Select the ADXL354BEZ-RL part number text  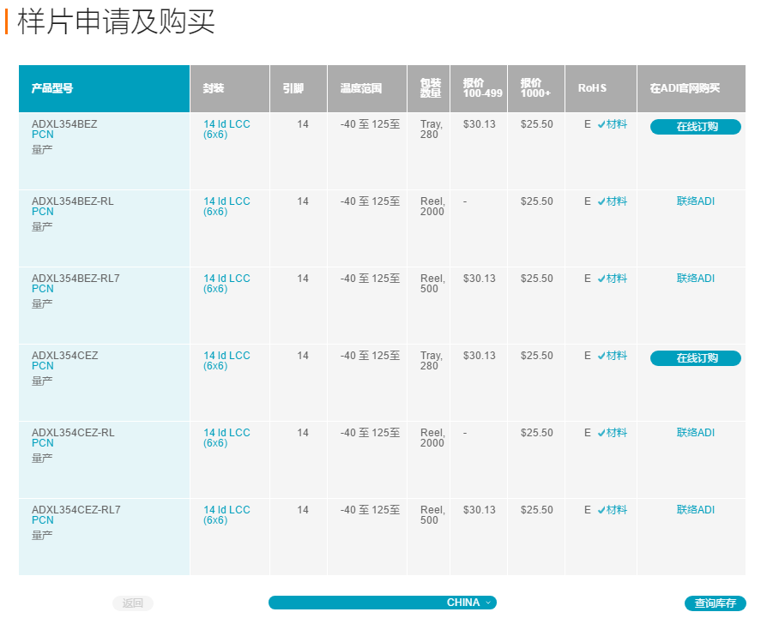73,201
